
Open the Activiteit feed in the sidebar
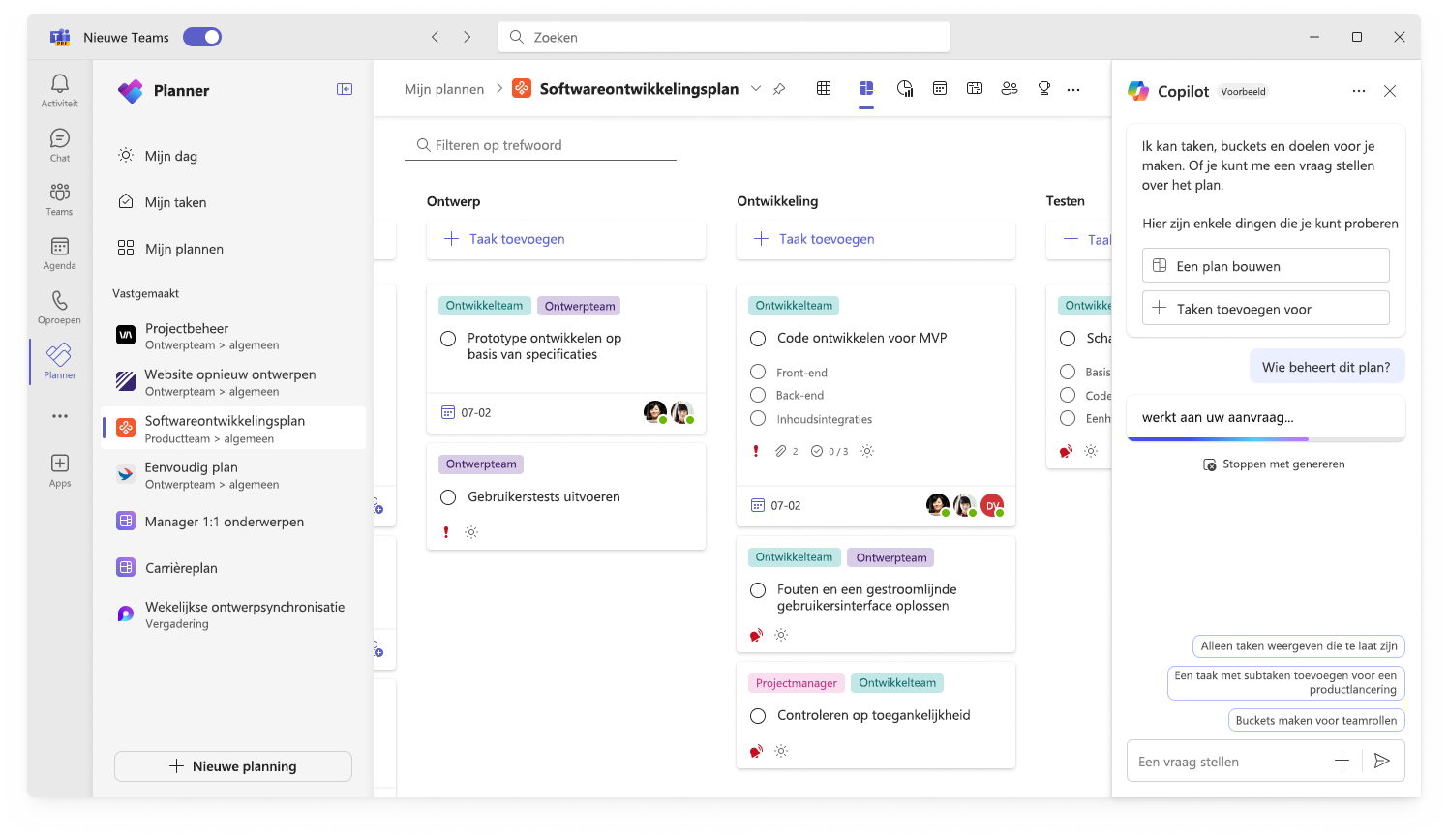tap(60, 90)
